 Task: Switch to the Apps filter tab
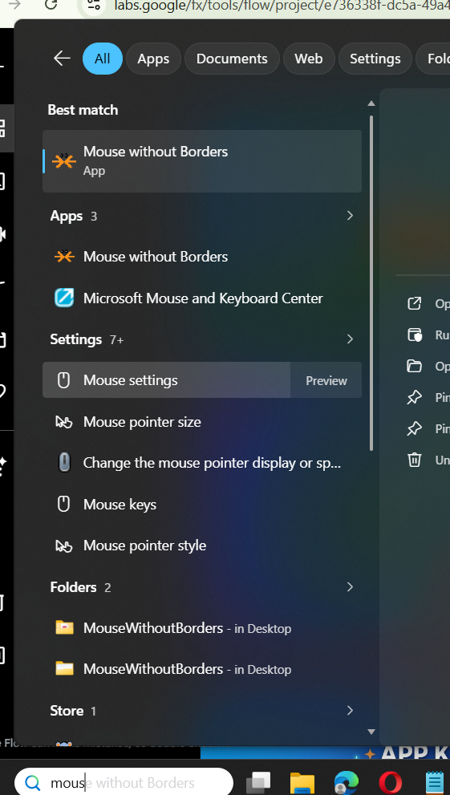[x=153, y=59]
